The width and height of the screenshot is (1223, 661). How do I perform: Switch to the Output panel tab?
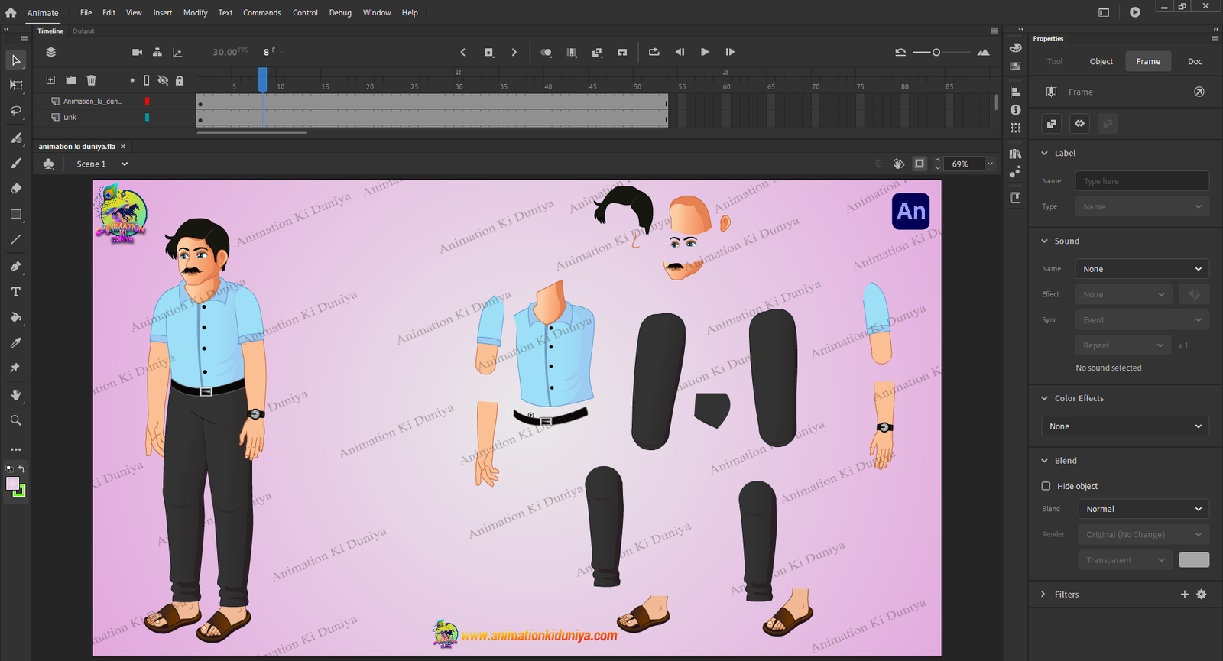[83, 31]
